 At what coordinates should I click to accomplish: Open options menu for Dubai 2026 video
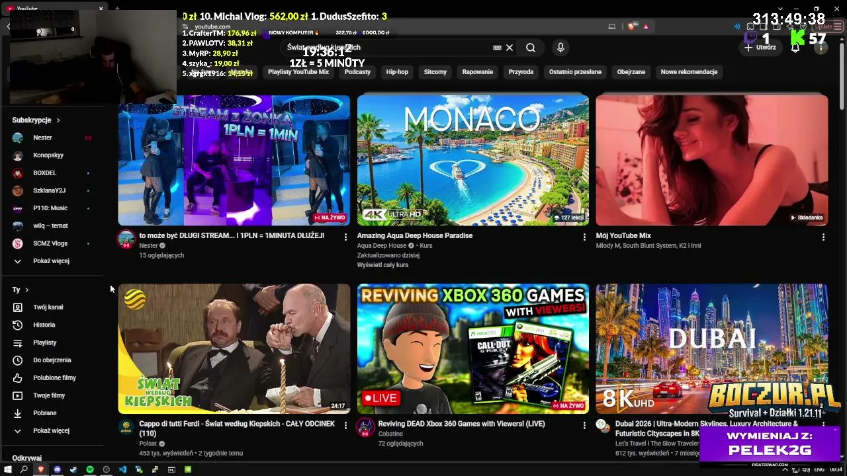click(x=823, y=425)
